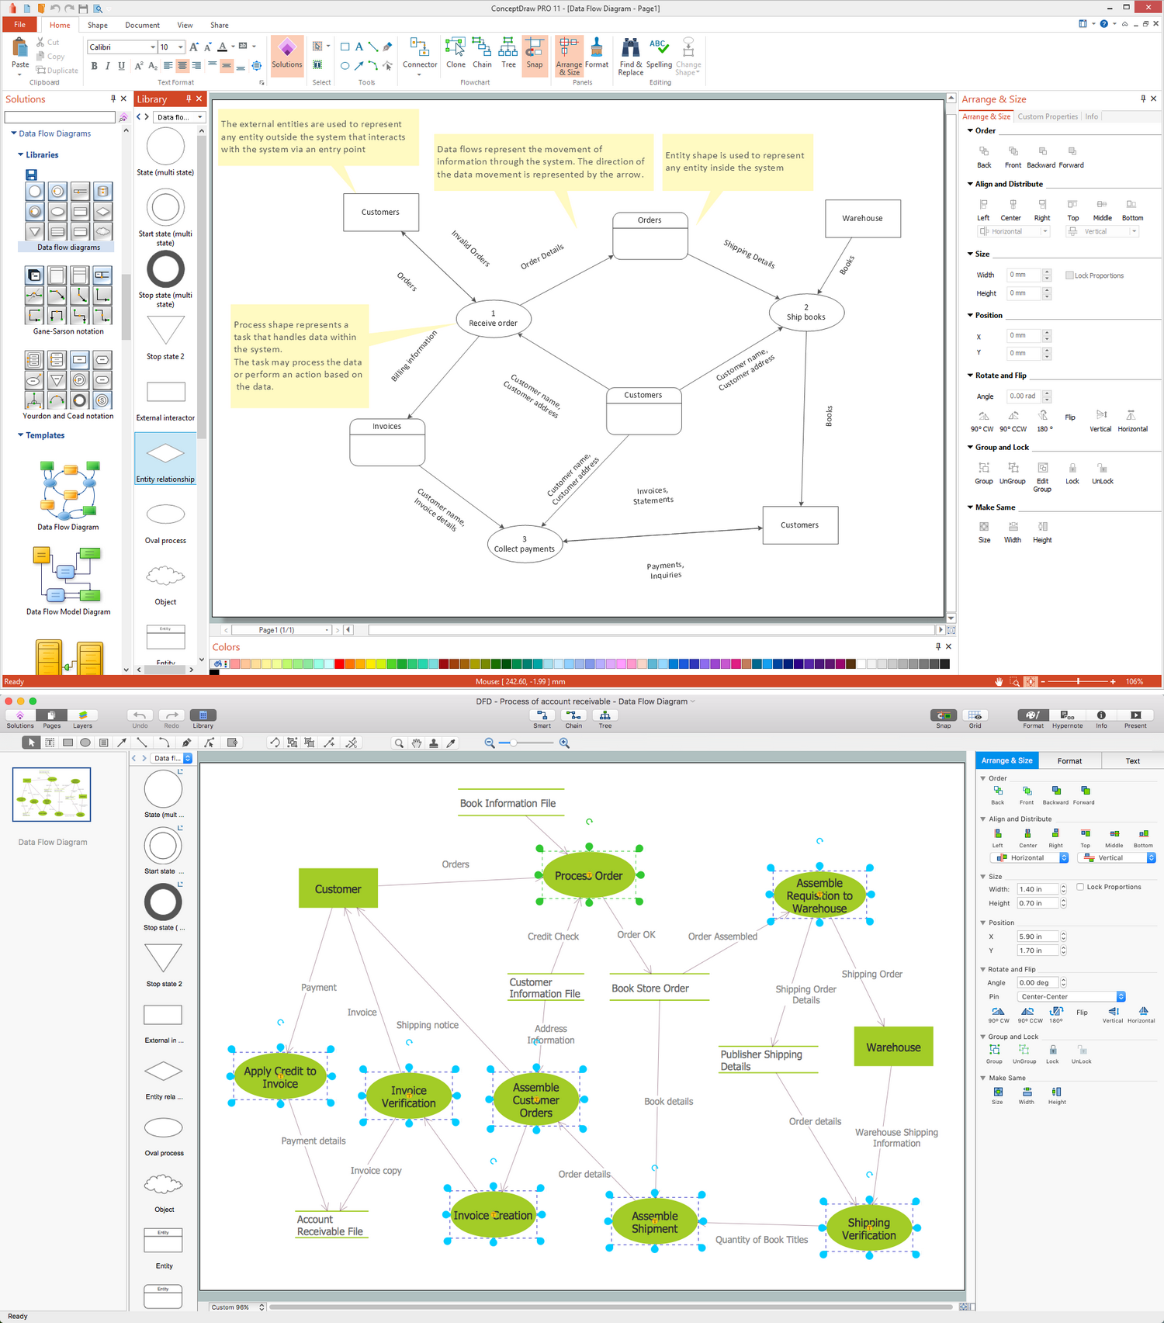Switch to the Share ribbon tab
The image size is (1164, 1326).
pyautogui.click(x=220, y=25)
